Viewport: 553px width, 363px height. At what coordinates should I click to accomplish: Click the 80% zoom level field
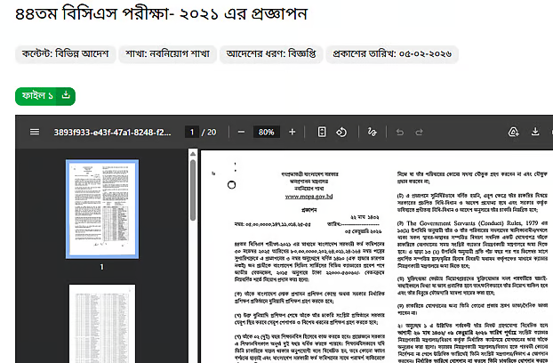pyautogui.click(x=265, y=132)
